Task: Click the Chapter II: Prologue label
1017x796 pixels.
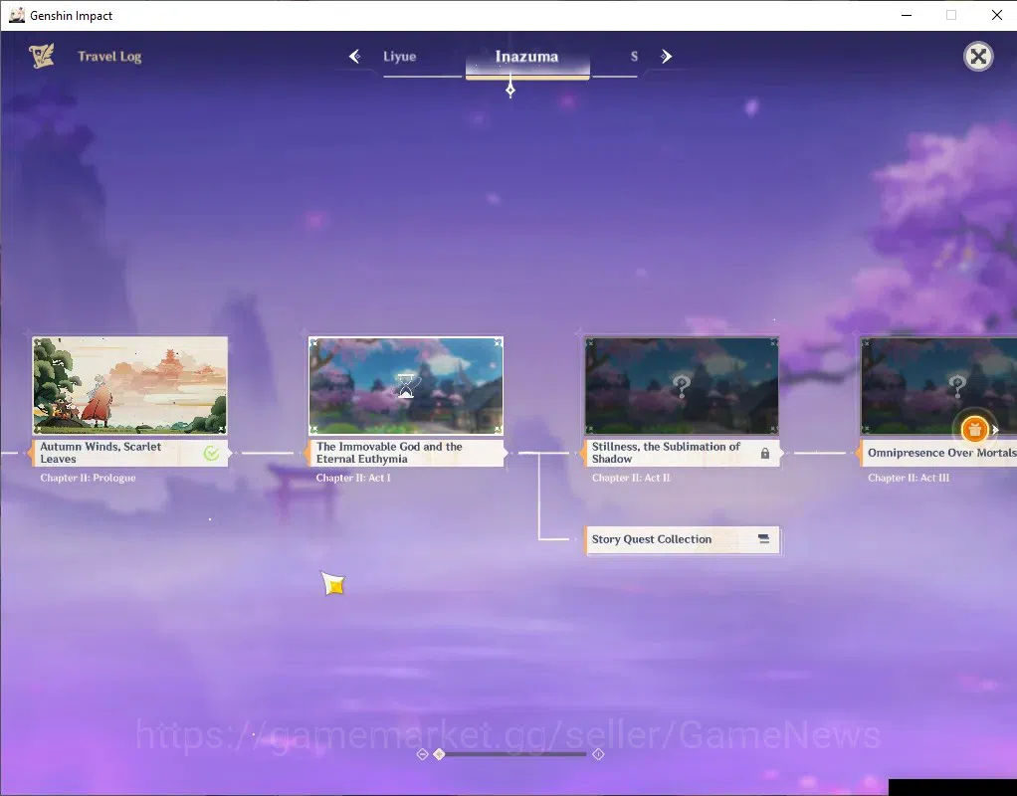Action: tap(88, 479)
